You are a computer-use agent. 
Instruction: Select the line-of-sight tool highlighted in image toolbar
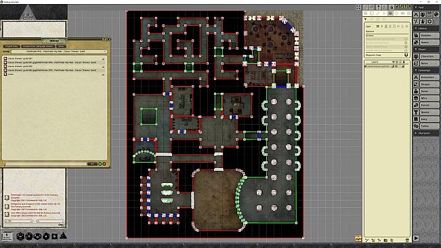[x=390, y=14]
